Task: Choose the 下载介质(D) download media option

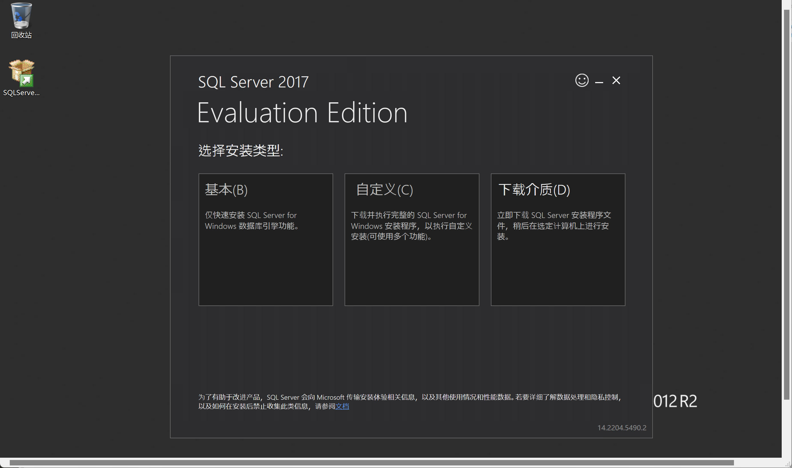Action: 558,239
